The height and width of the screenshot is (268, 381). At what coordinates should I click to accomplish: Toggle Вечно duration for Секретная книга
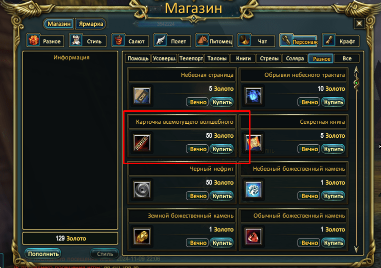(309, 149)
